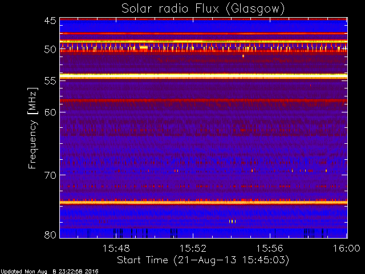The width and height of the screenshot is (365, 274).
Task: Click the 15:52 time tick label
Action: click(193, 249)
